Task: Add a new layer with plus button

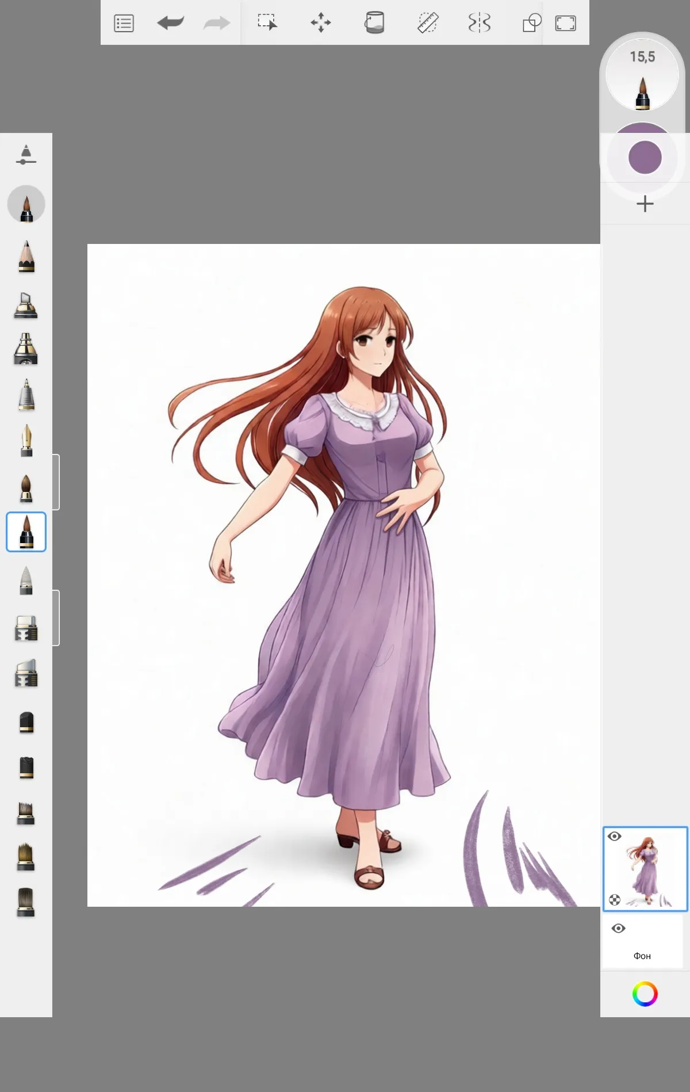Action: click(645, 204)
